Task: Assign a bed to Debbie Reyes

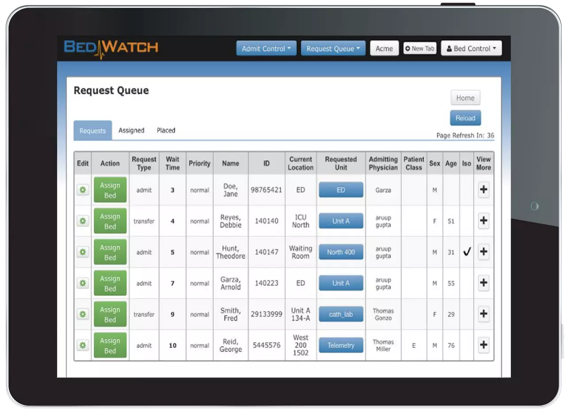Action: coord(110,221)
